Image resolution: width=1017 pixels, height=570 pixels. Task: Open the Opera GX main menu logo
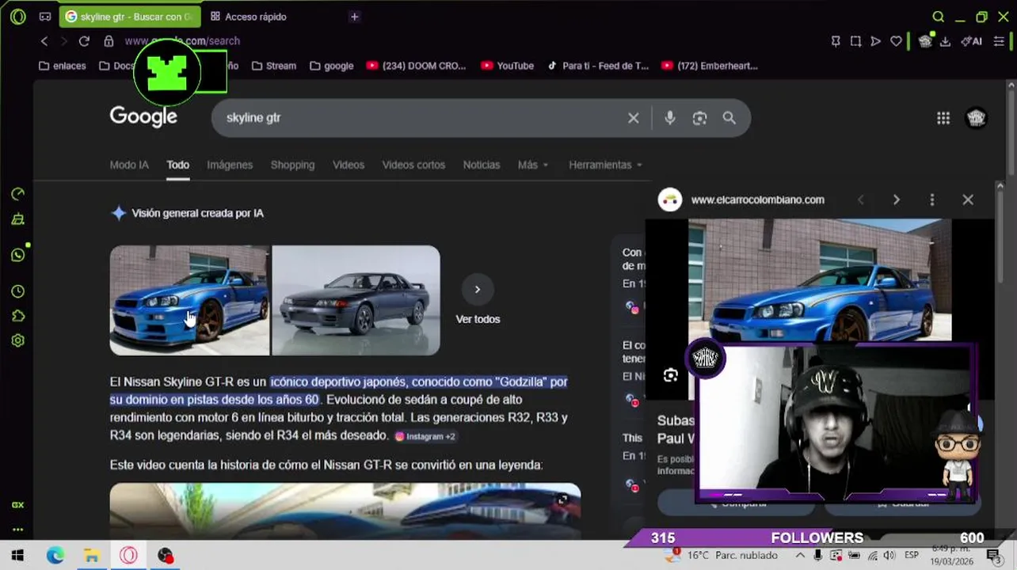[17, 17]
